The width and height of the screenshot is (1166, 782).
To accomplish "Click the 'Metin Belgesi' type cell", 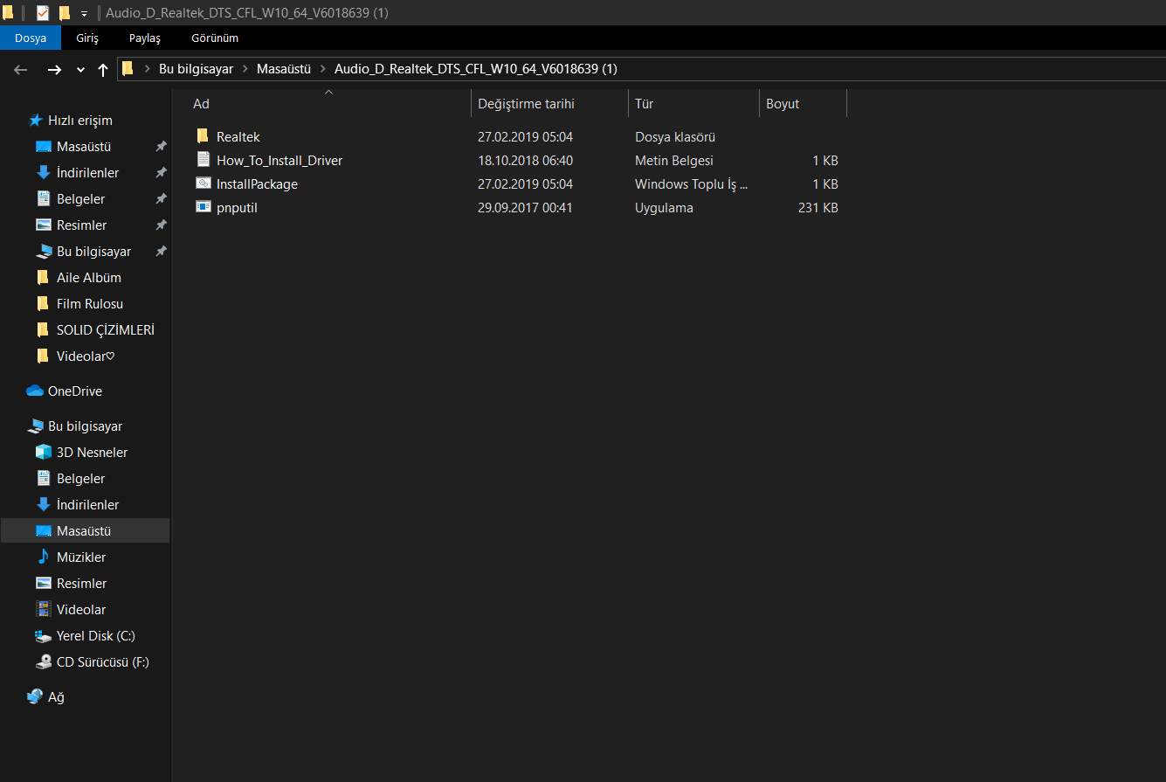I will [674, 161].
